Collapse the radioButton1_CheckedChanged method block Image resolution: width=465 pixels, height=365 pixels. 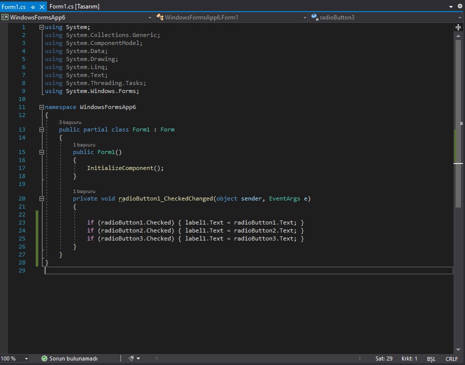pos(42,198)
